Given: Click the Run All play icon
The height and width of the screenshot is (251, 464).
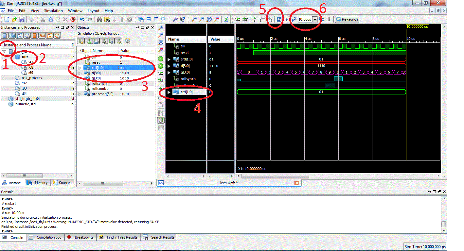Looking at the screenshot, I should 287,19.
